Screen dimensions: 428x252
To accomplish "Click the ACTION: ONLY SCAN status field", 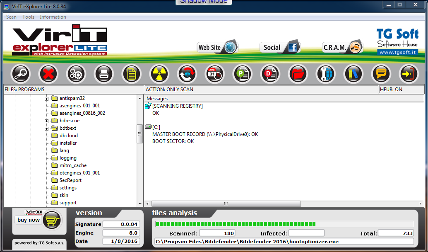I will (261, 90).
